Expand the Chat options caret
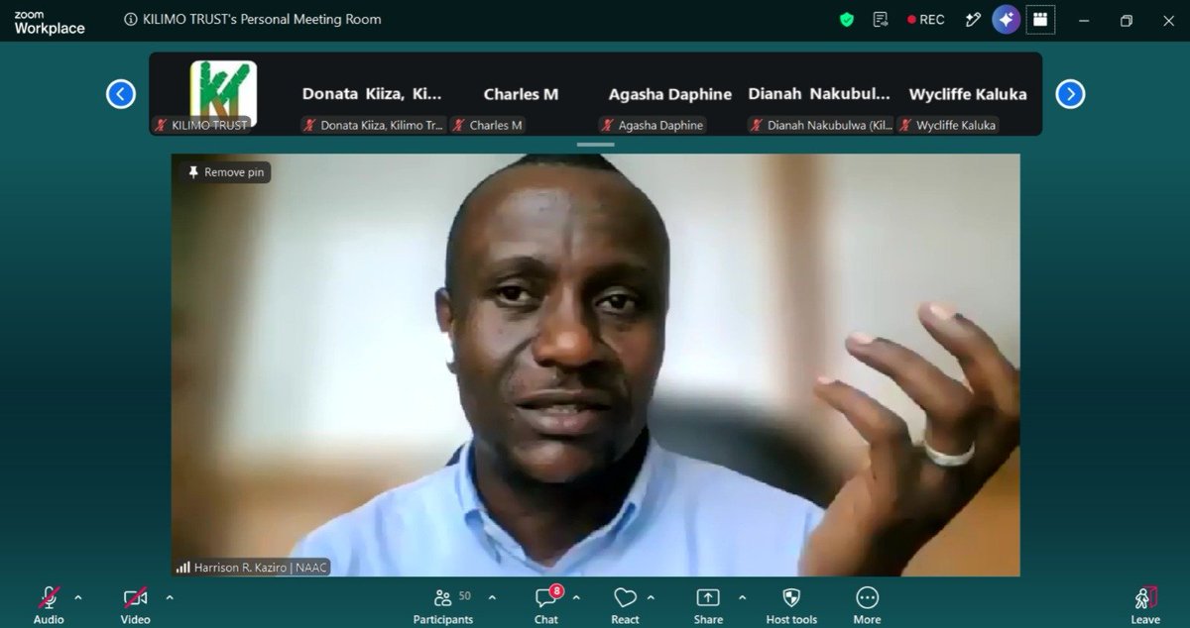Viewport: 1190px width, 628px height. click(x=576, y=597)
